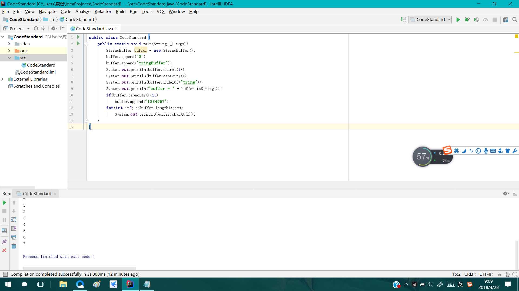Open the CodeStandard run configuration dropdown
The height and width of the screenshot is (291, 519).
[430, 20]
